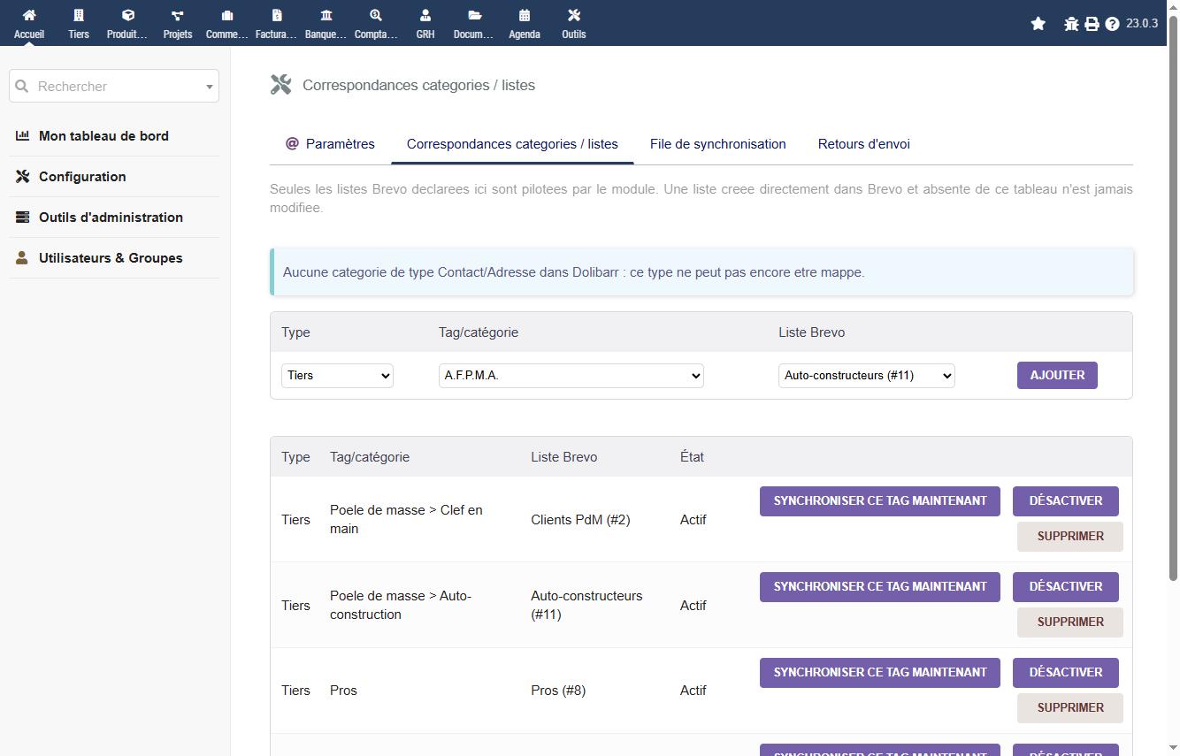
Task: Click the dashboard chart icon in sidebar
Action: click(23, 136)
